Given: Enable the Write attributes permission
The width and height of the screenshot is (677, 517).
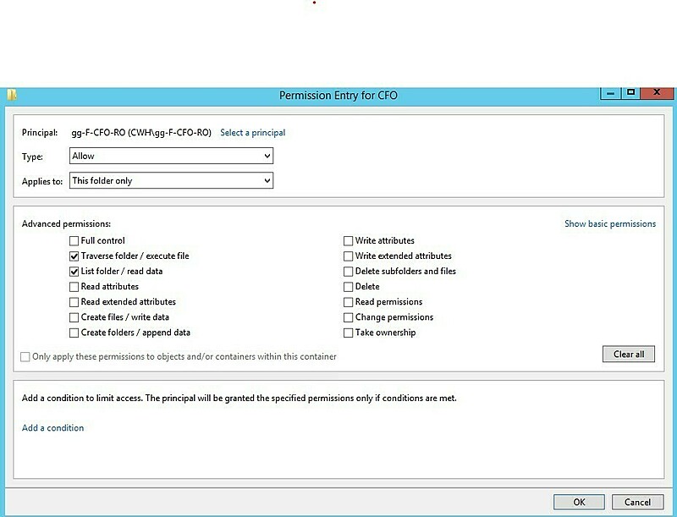Looking at the screenshot, I should pyautogui.click(x=347, y=241).
